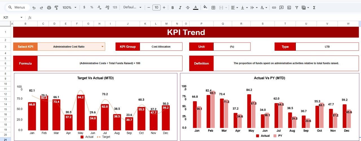Click the Insert link icon
This screenshot has height=141, width=361.
coord(274,8)
